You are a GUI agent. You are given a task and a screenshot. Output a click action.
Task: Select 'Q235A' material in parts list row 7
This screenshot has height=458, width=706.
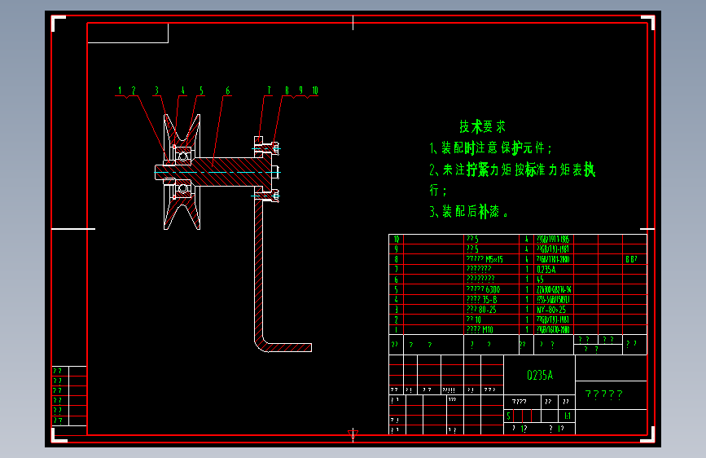click(x=546, y=270)
